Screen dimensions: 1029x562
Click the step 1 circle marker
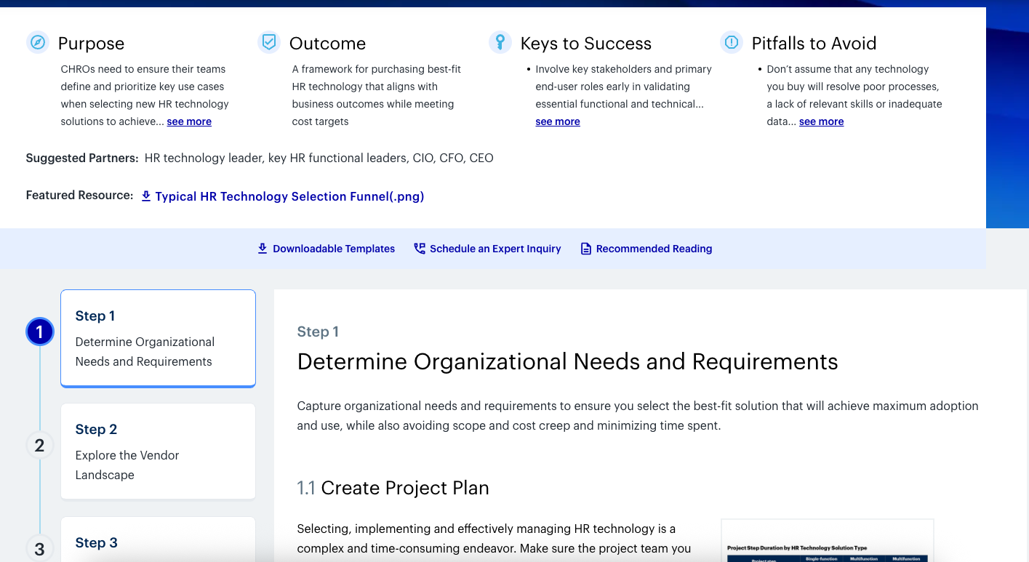40,332
